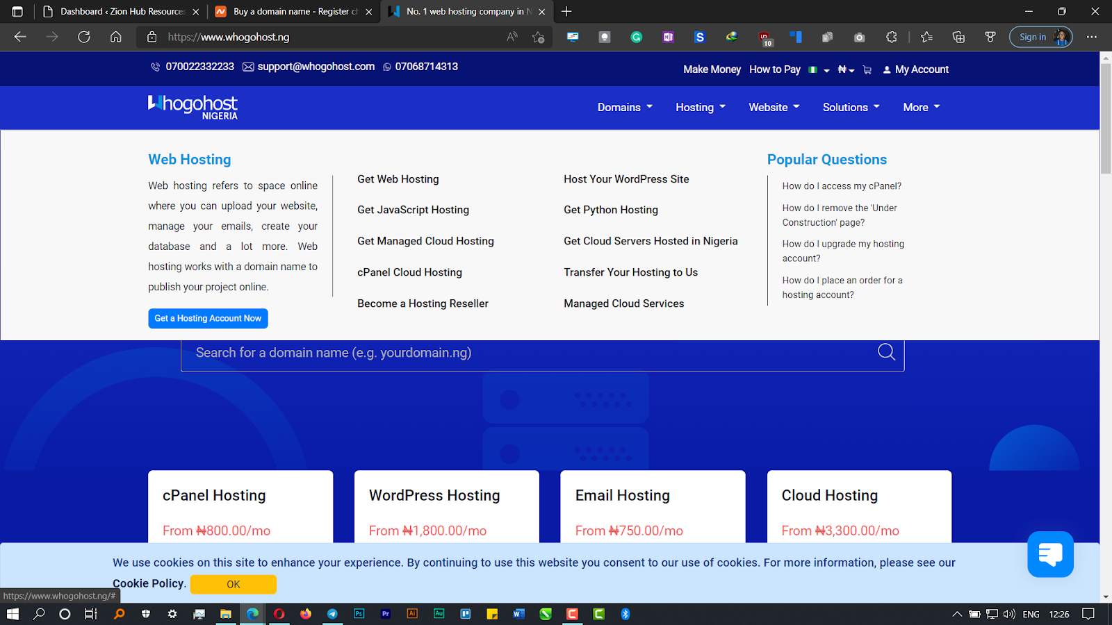Switch to the Dashboard Zion Hub tab
1112x625 pixels.
pos(121,11)
